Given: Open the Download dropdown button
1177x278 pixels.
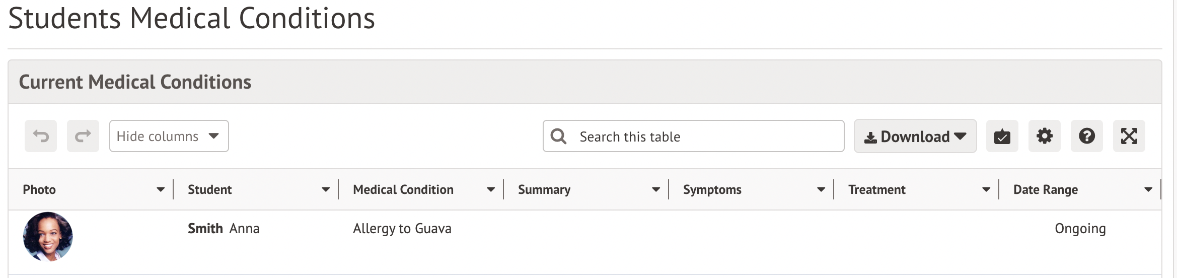Looking at the screenshot, I should point(915,136).
